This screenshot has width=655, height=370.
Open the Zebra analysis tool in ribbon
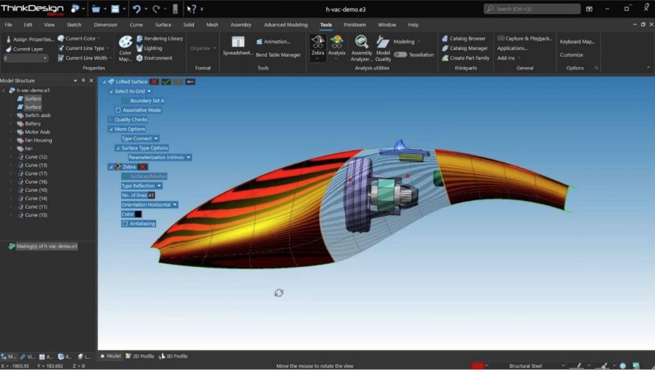[x=317, y=45]
